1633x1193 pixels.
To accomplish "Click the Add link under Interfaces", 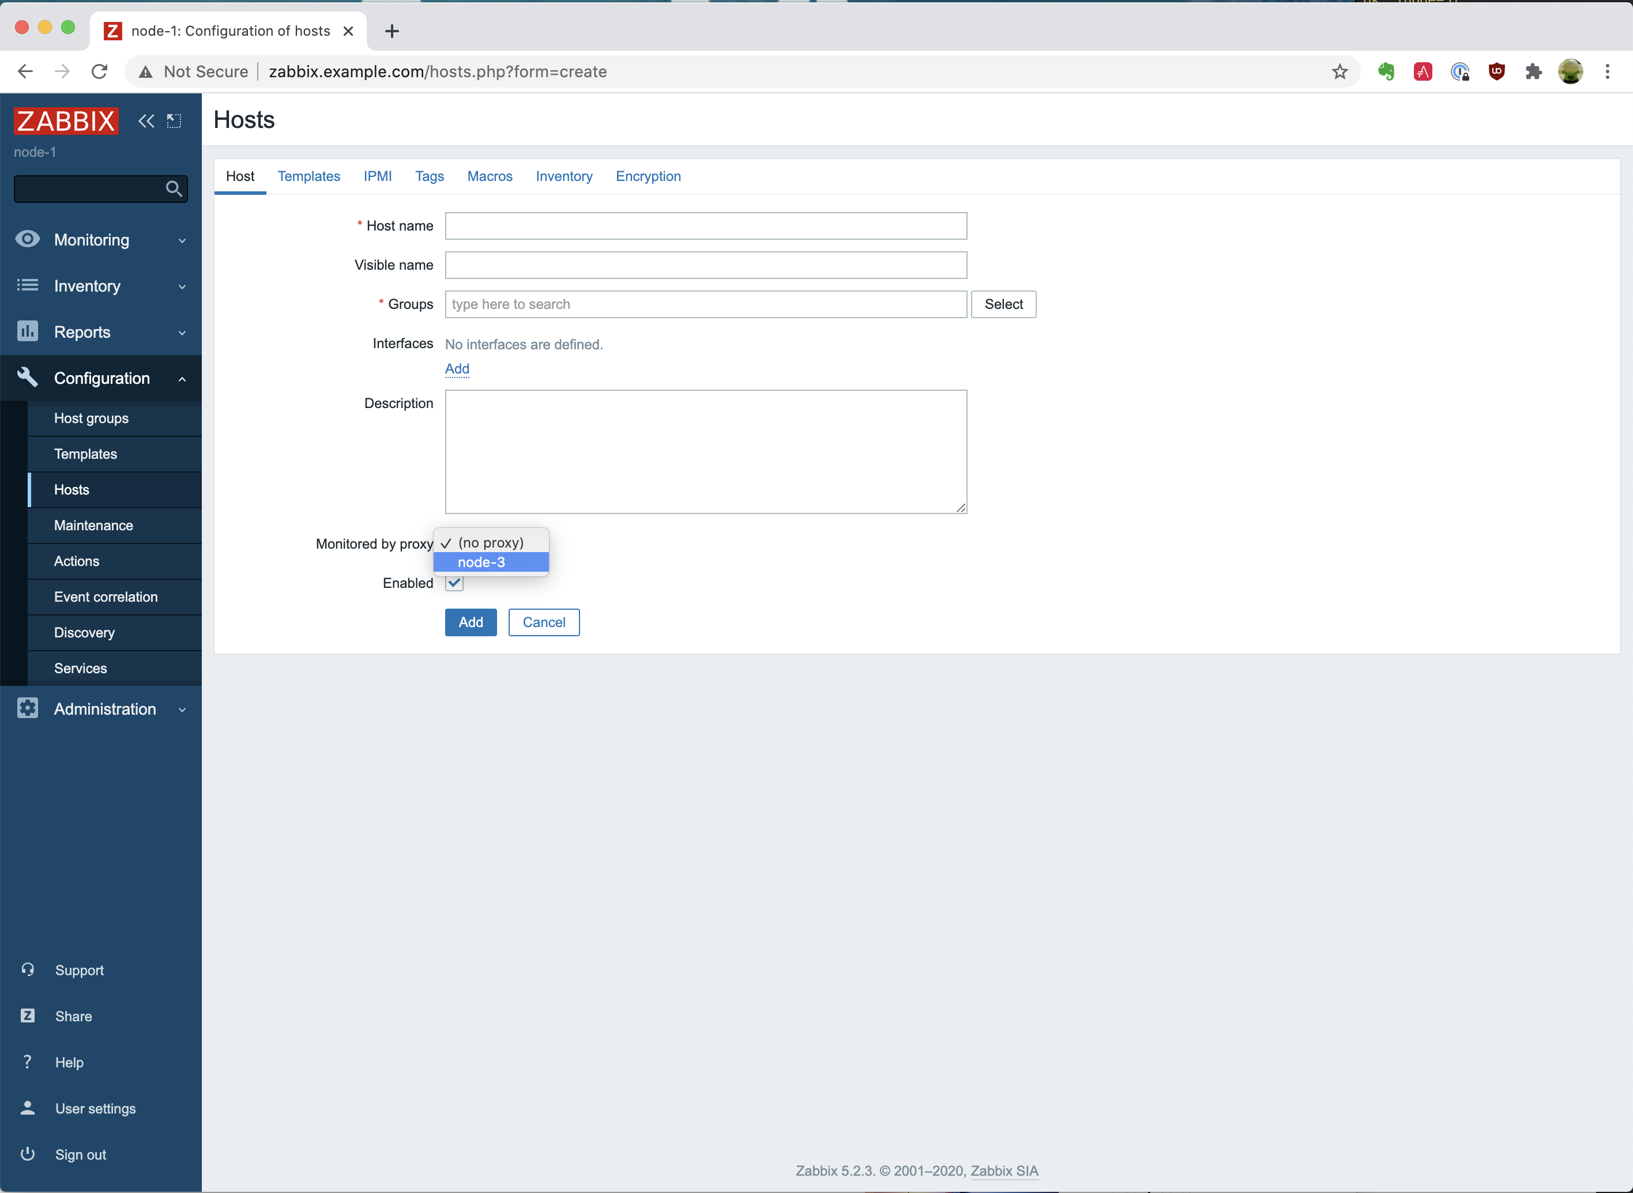I will pos(457,368).
